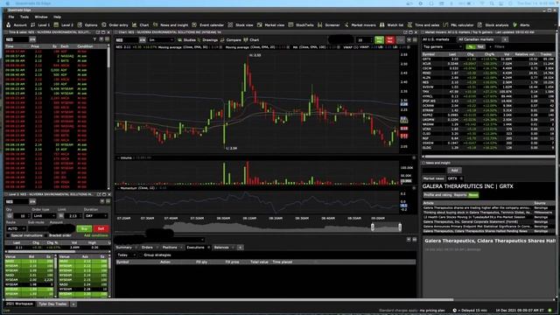The width and height of the screenshot is (560, 315).
Task: Open the Order type Limit dropdown
Action: click(45, 216)
